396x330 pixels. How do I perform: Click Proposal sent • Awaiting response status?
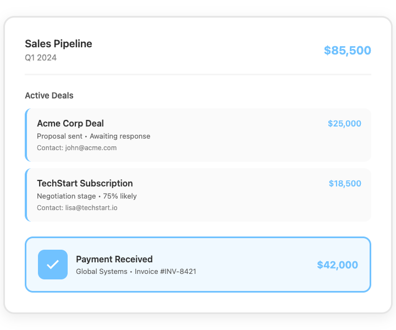point(93,136)
